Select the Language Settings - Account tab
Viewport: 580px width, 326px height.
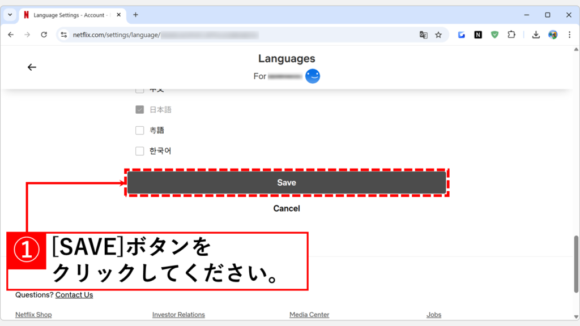point(72,15)
